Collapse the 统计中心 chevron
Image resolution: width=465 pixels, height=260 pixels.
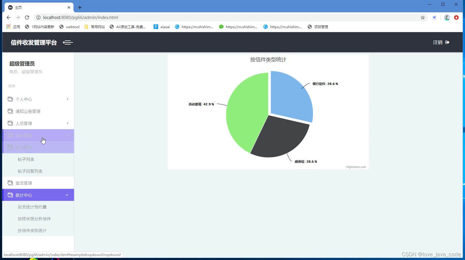(x=67, y=195)
